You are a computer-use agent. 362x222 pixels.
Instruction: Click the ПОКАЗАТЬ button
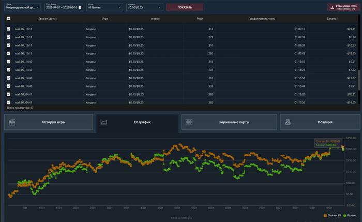[x=185, y=7]
